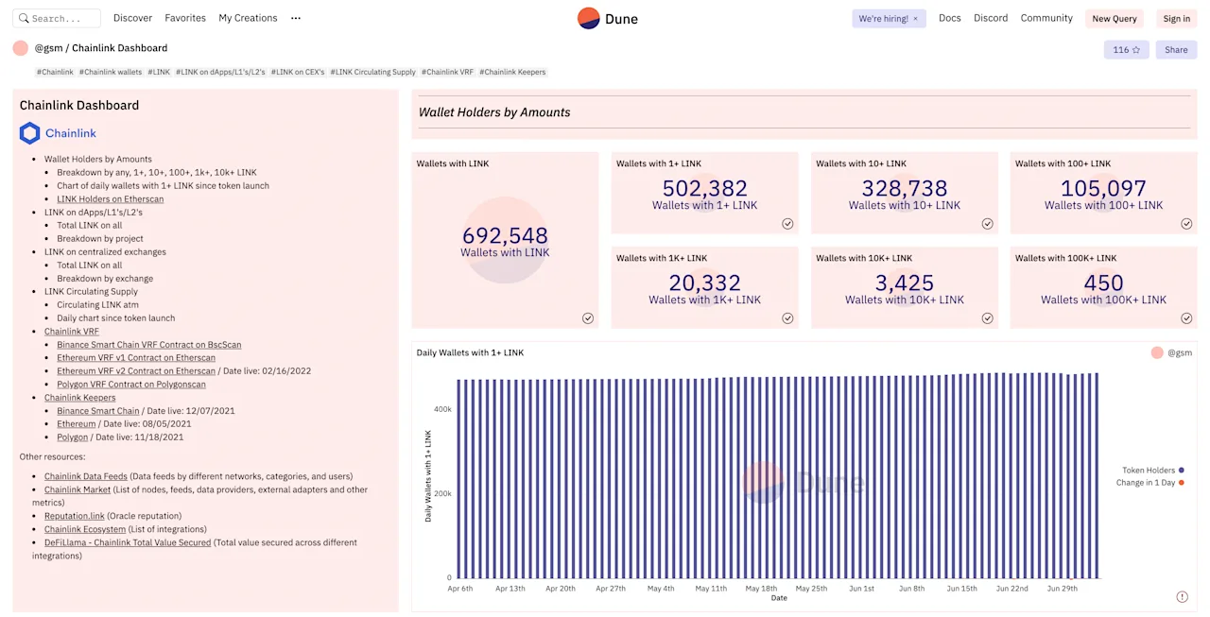Click the @gsm avatar above the chart
The width and height of the screenshot is (1210, 617).
click(x=1157, y=352)
